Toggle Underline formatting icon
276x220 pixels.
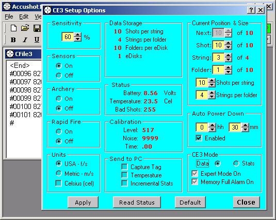coord(37,40)
